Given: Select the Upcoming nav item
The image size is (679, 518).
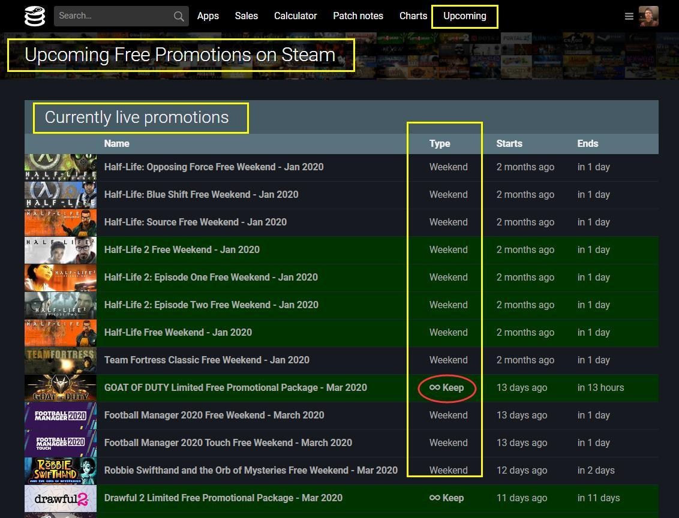Looking at the screenshot, I should [465, 16].
